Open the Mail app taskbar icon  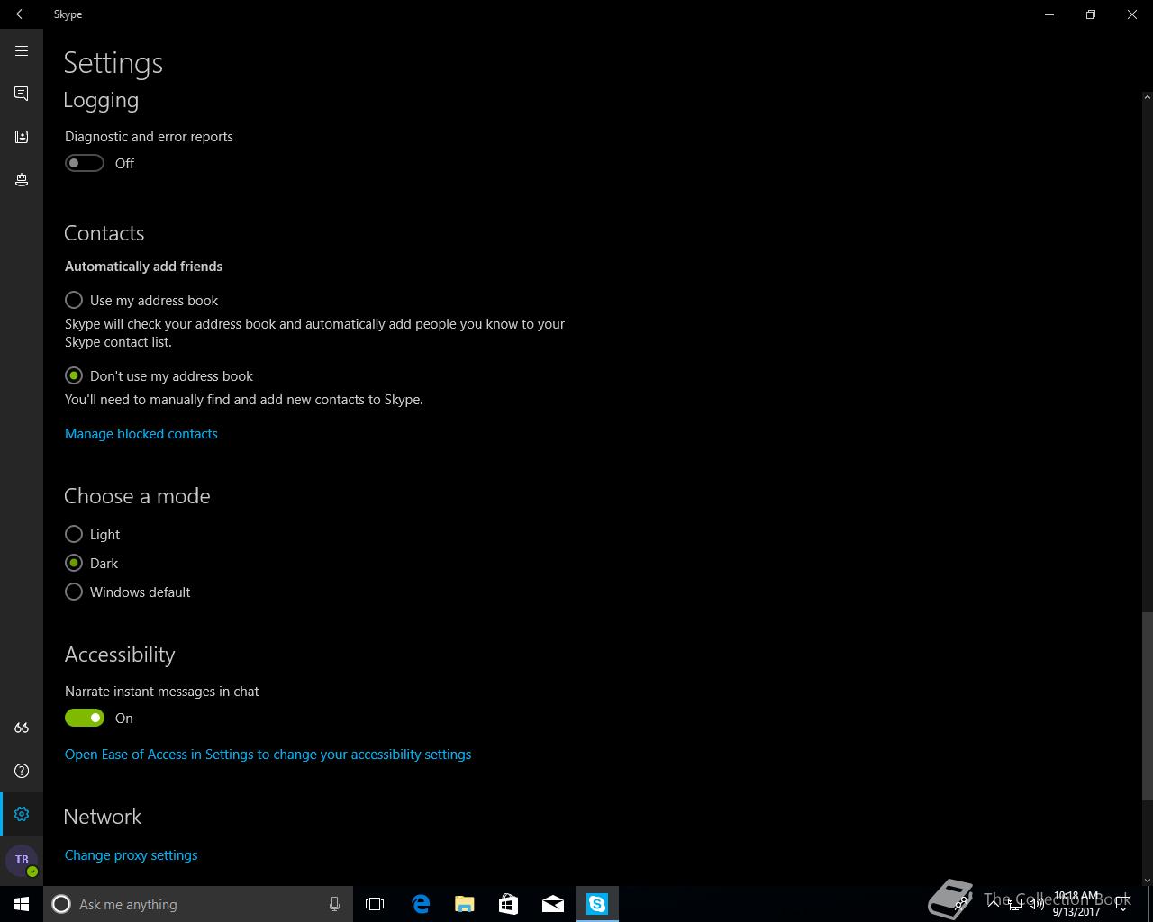pos(553,904)
